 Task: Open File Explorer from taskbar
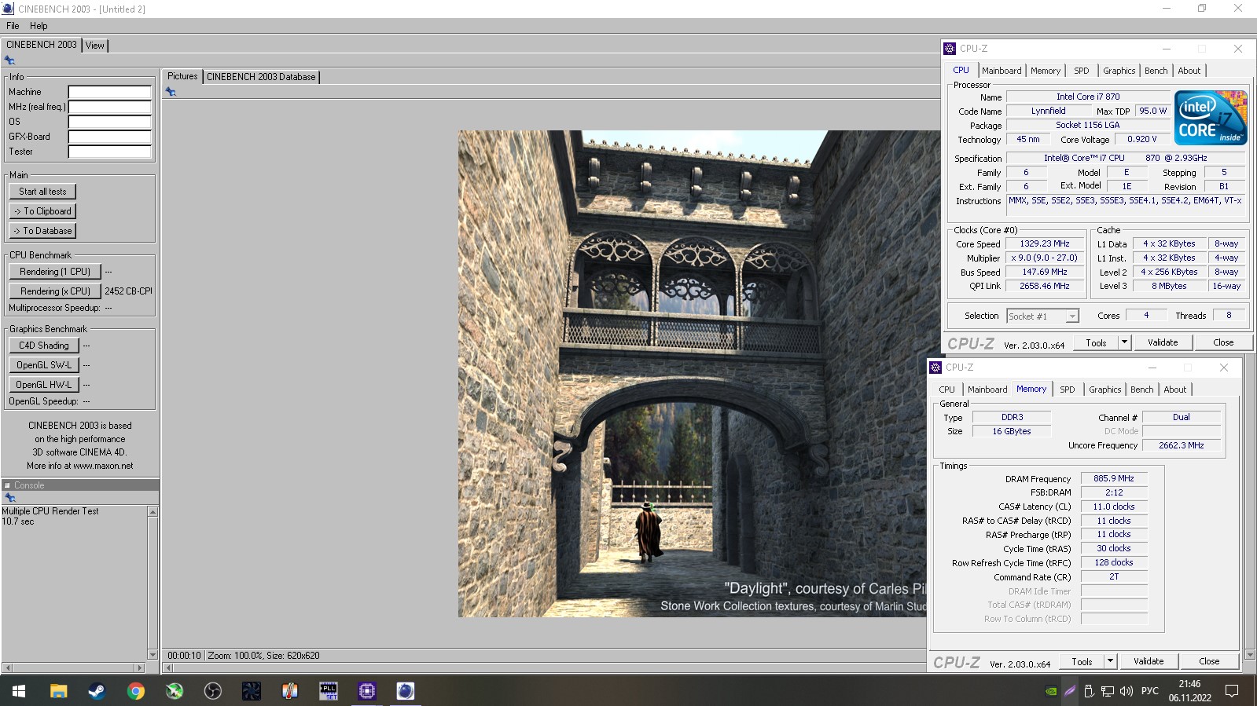(x=58, y=691)
